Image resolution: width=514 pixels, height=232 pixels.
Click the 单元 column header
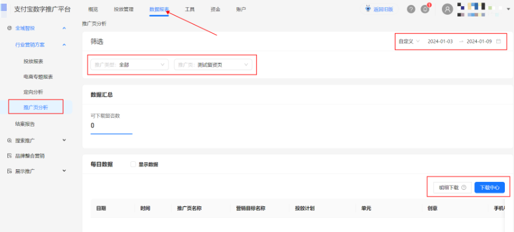coord(366,208)
